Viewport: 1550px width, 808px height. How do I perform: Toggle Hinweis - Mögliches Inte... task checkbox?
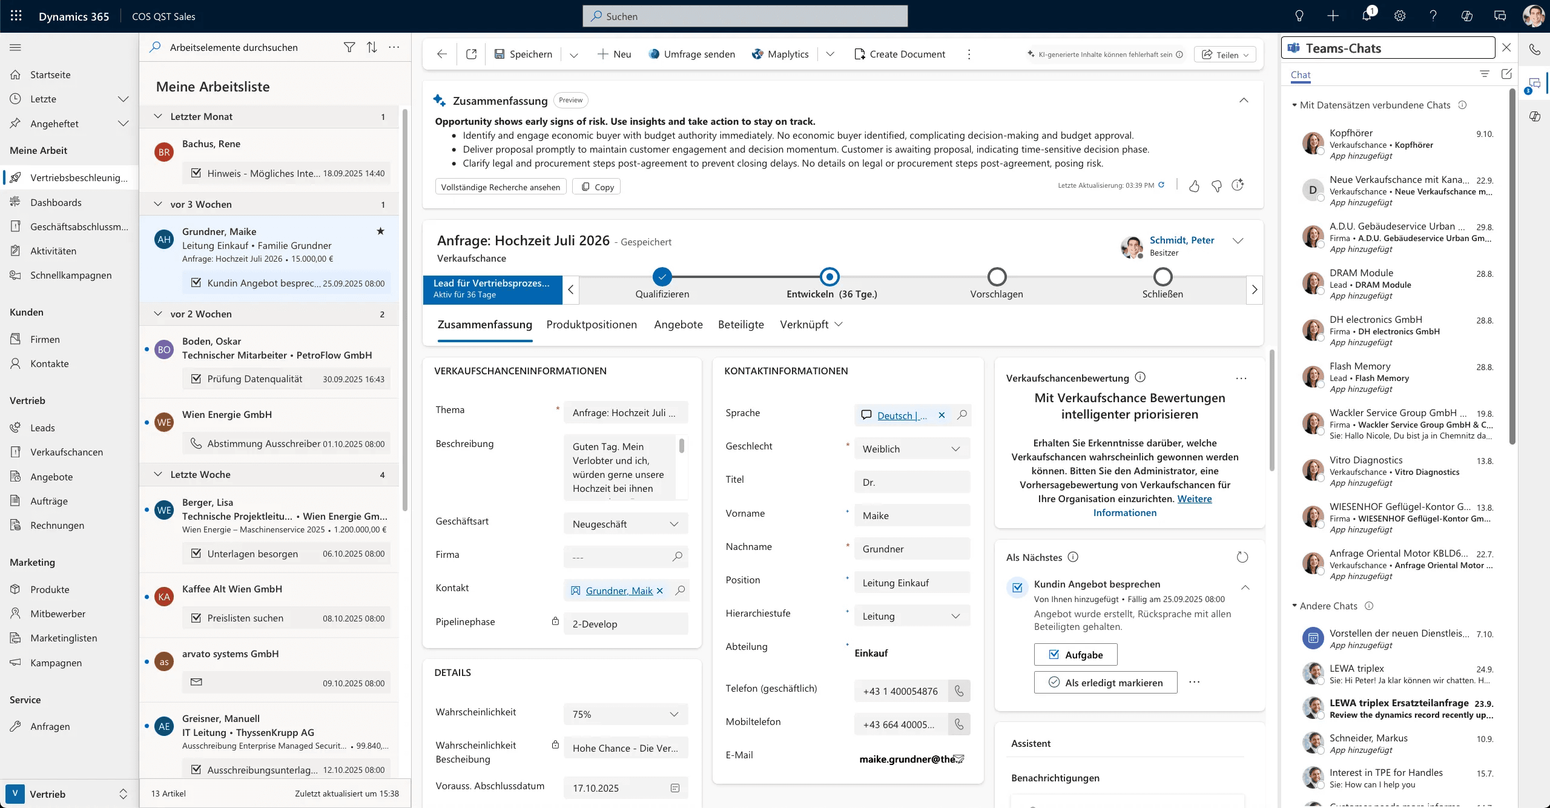tap(196, 173)
